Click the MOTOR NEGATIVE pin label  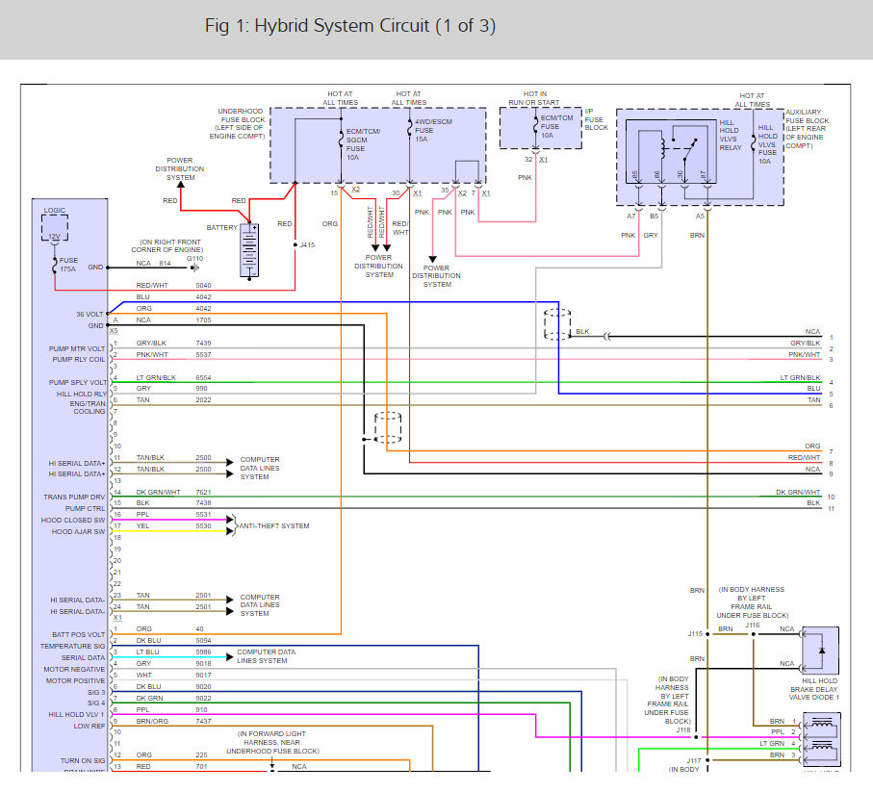click(x=74, y=669)
